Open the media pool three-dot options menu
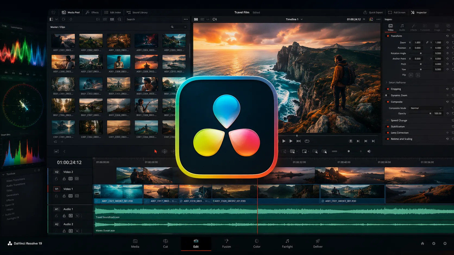This screenshot has width=454, height=255. coord(186,19)
